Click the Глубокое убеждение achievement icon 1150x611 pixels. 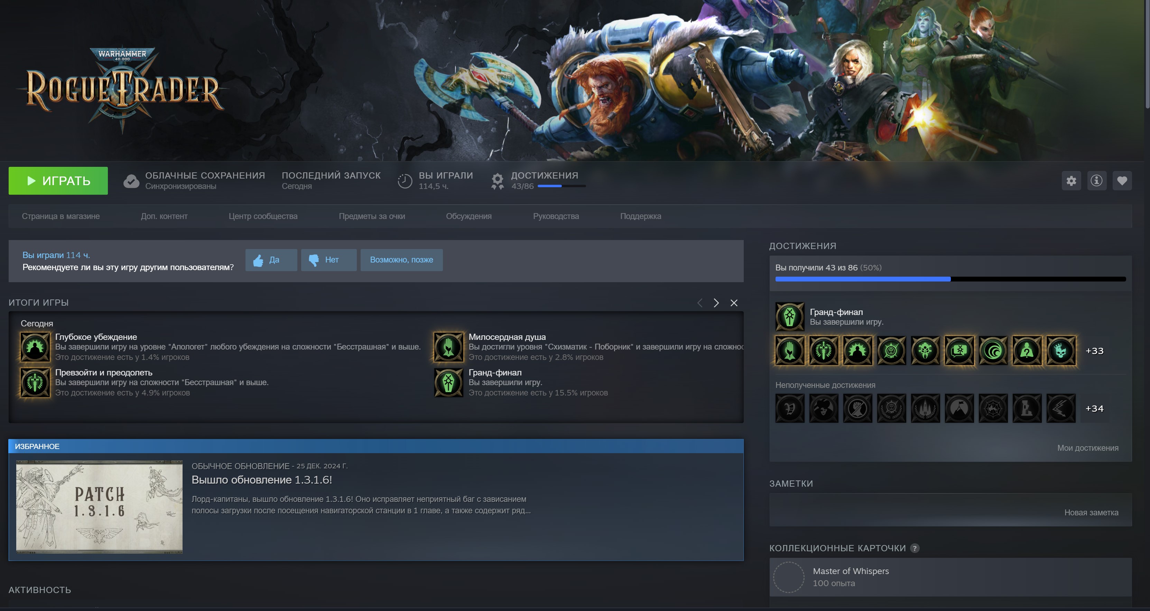(35, 347)
